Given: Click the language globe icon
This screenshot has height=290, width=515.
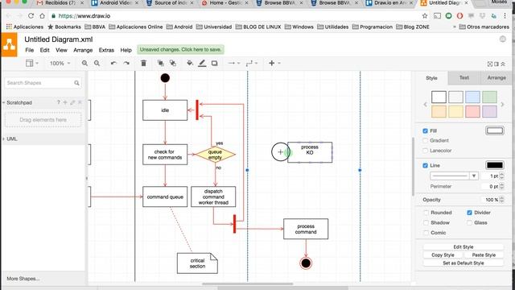Looking at the screenshot, I should pyautogui.click(x=502, y=39).
